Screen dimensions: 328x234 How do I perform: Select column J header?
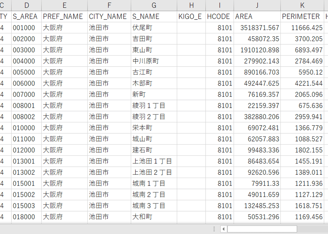pyautogui.click(x=257, y=5)
